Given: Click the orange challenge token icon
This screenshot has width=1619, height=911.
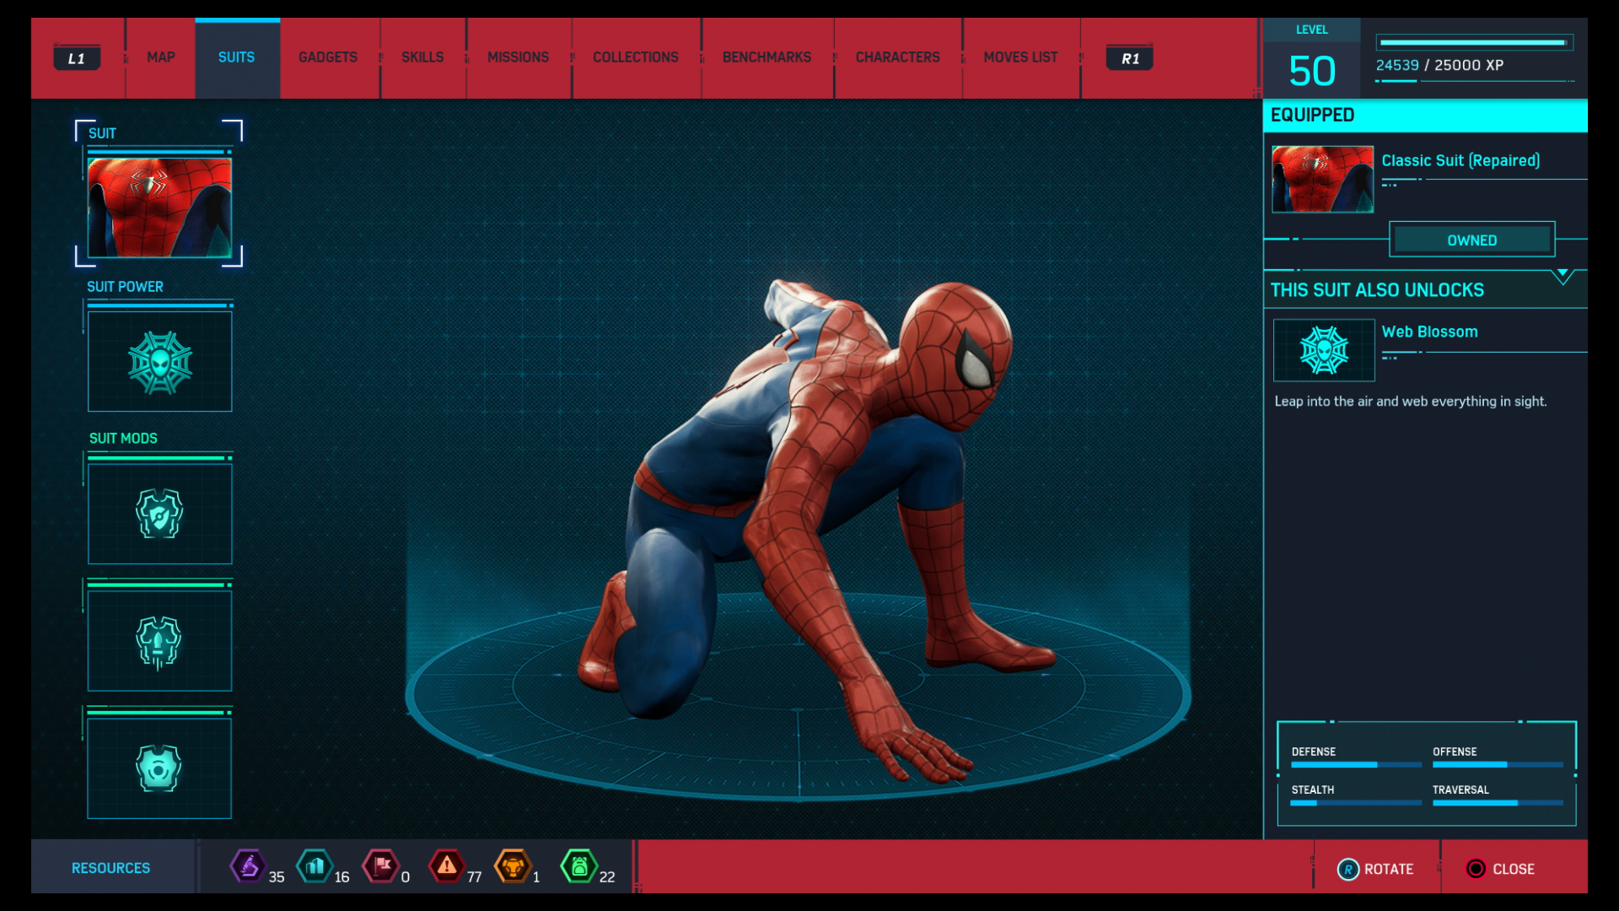Looking at the screenshot, I should click(513, 866).
